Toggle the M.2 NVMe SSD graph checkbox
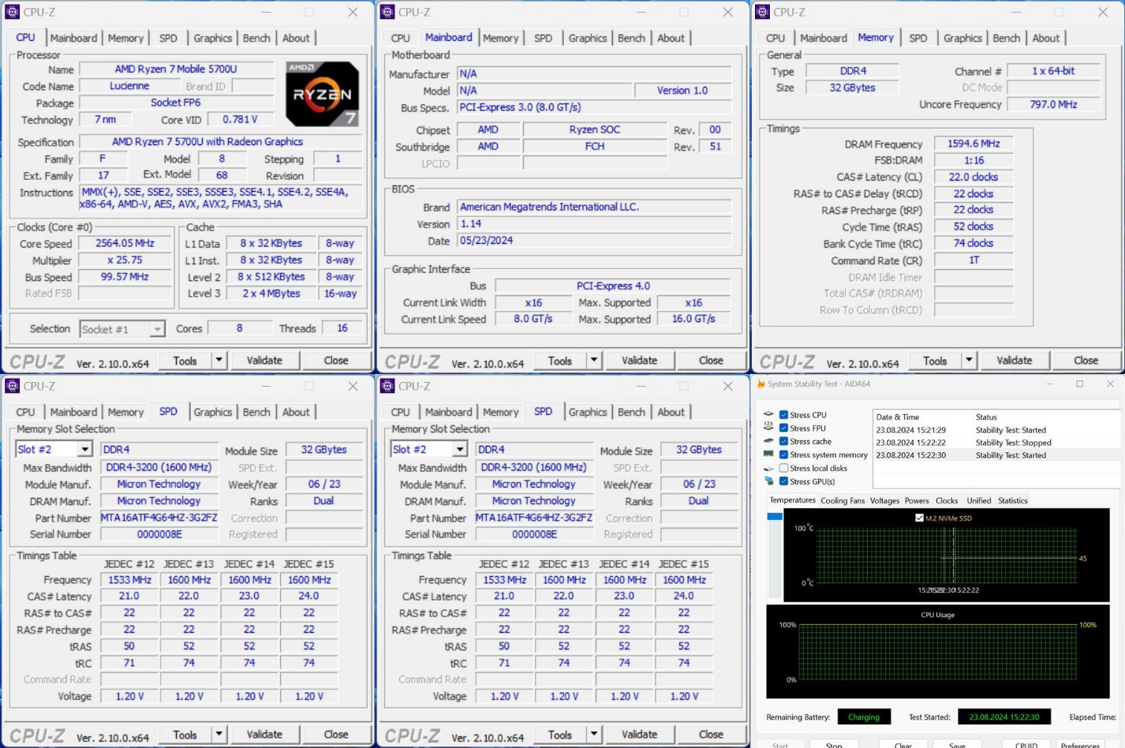This screenshot has width=1125, height=748. coord(919,518)
